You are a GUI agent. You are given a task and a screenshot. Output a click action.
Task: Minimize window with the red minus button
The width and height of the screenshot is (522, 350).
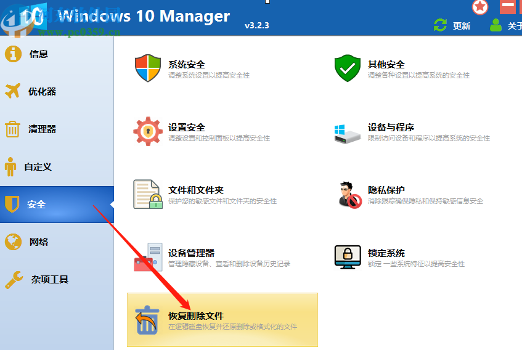coord(508,7)
